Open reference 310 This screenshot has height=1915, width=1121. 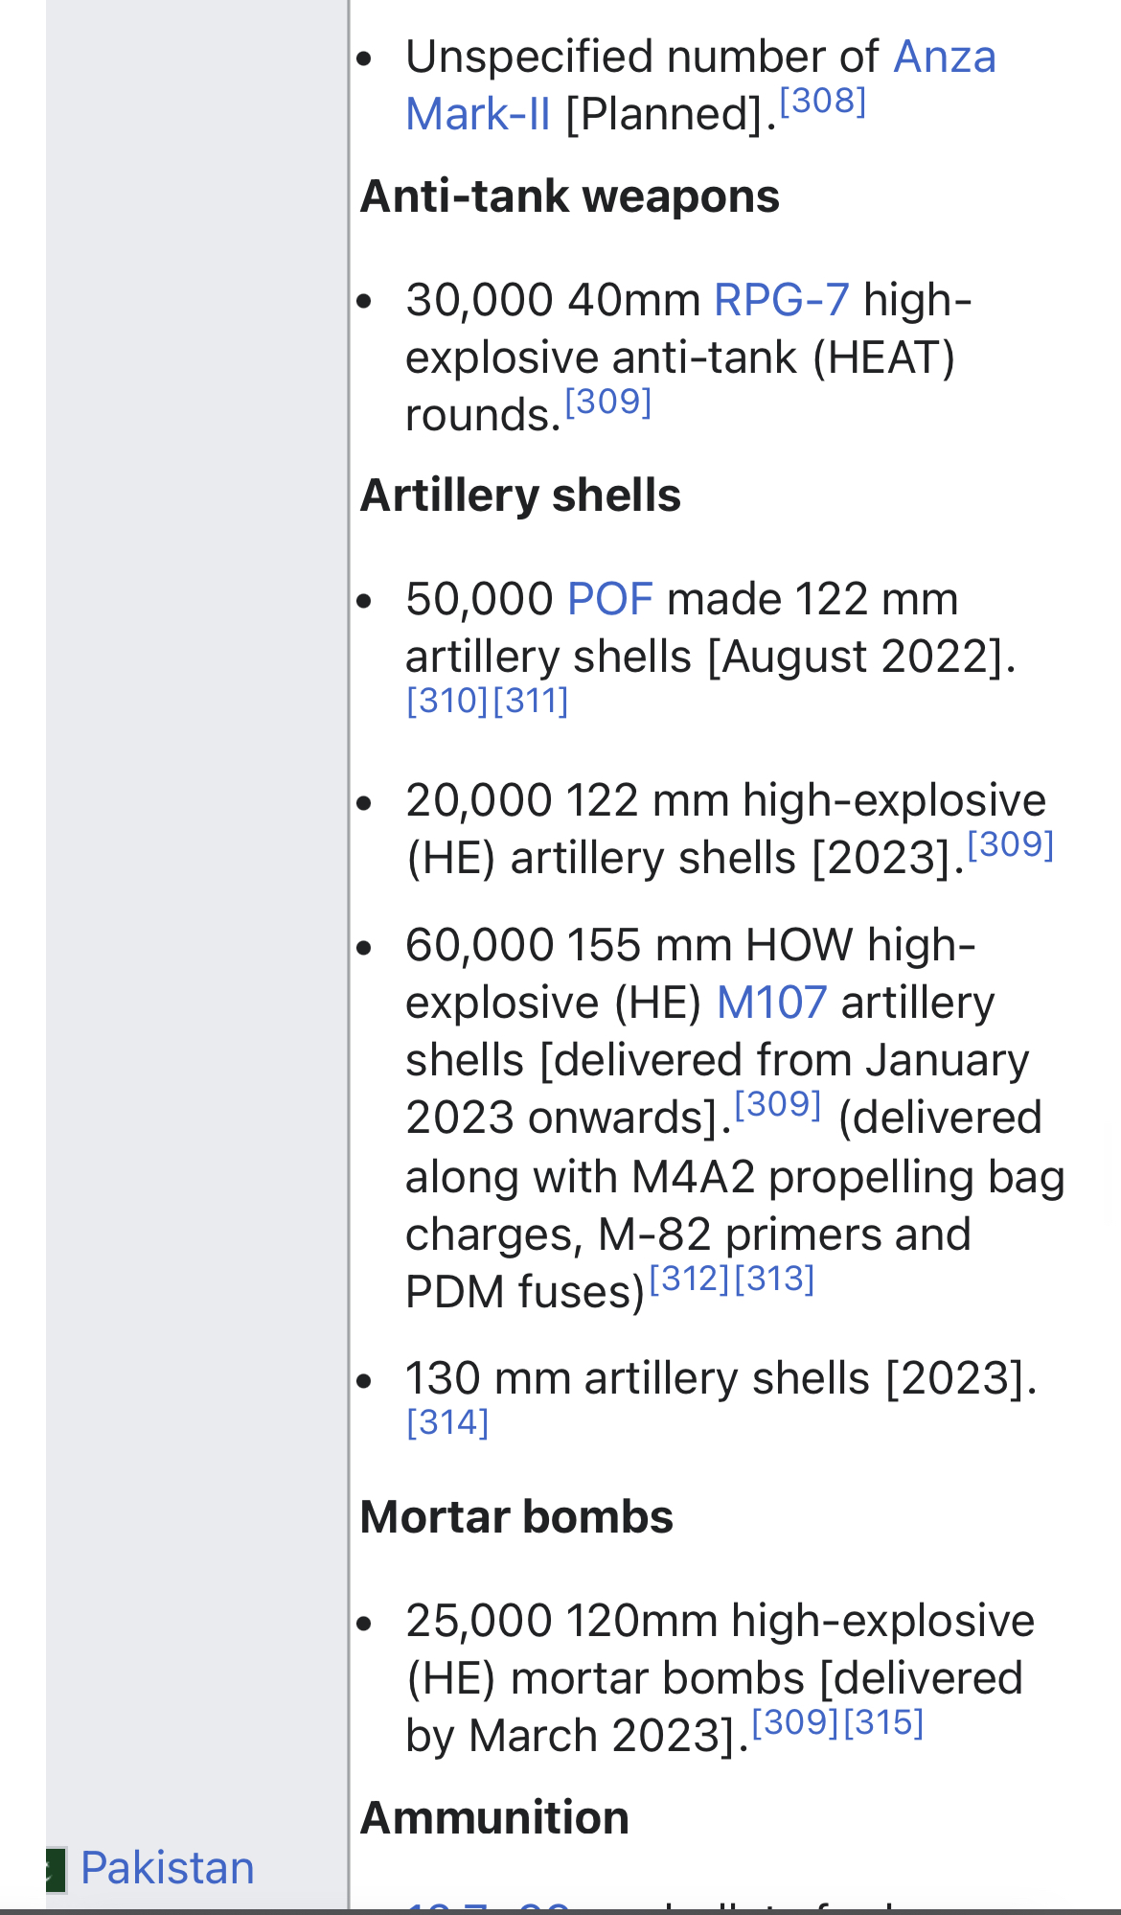tap(447, 701)
